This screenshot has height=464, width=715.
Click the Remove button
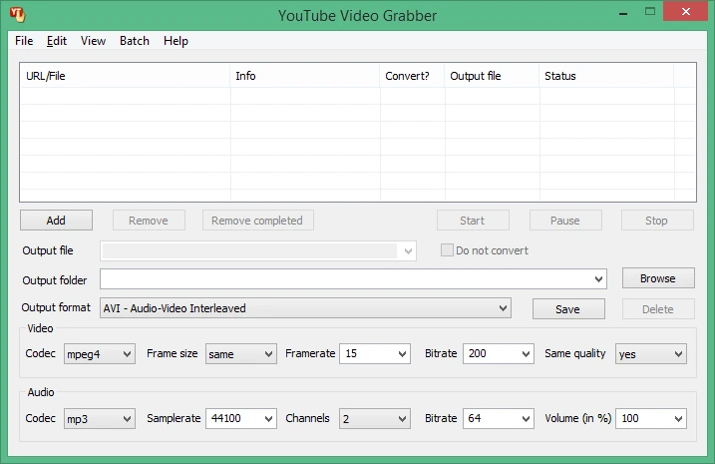(149, 221)
